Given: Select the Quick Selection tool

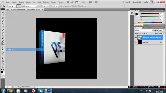Looking at the screenshot, I should [x=3, y=21].
